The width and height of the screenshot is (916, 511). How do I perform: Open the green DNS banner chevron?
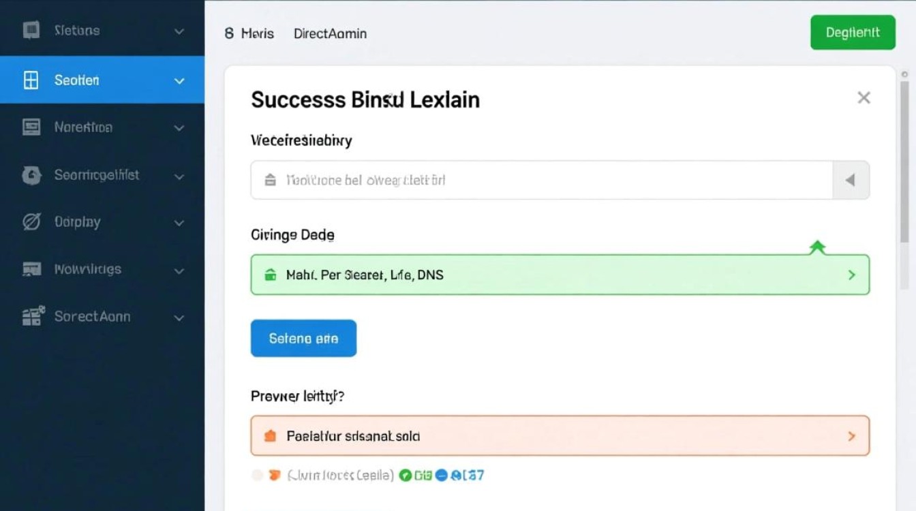pos(851,275)
